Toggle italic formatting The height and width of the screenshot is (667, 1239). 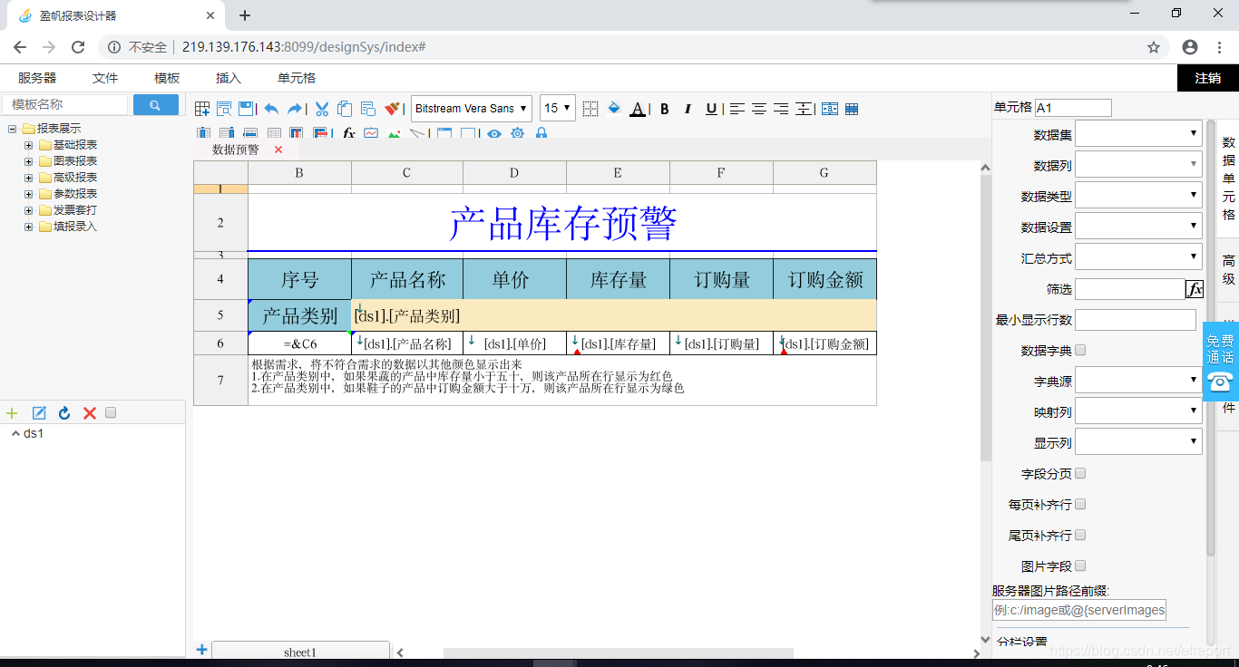tap(688, 109)
